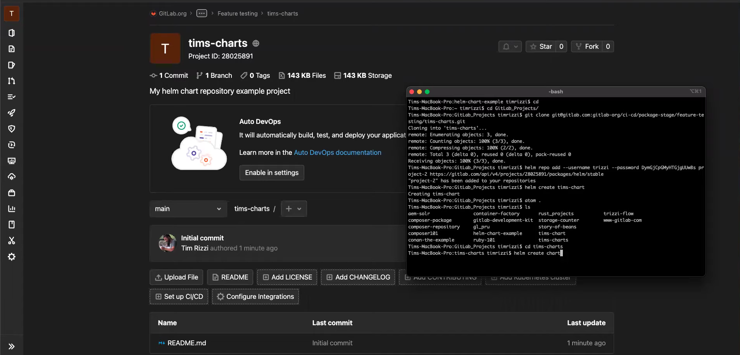The width and height of the screenshot is (740, 355).
Task: Open 143 KB Storage link
Action: point(363,75)
